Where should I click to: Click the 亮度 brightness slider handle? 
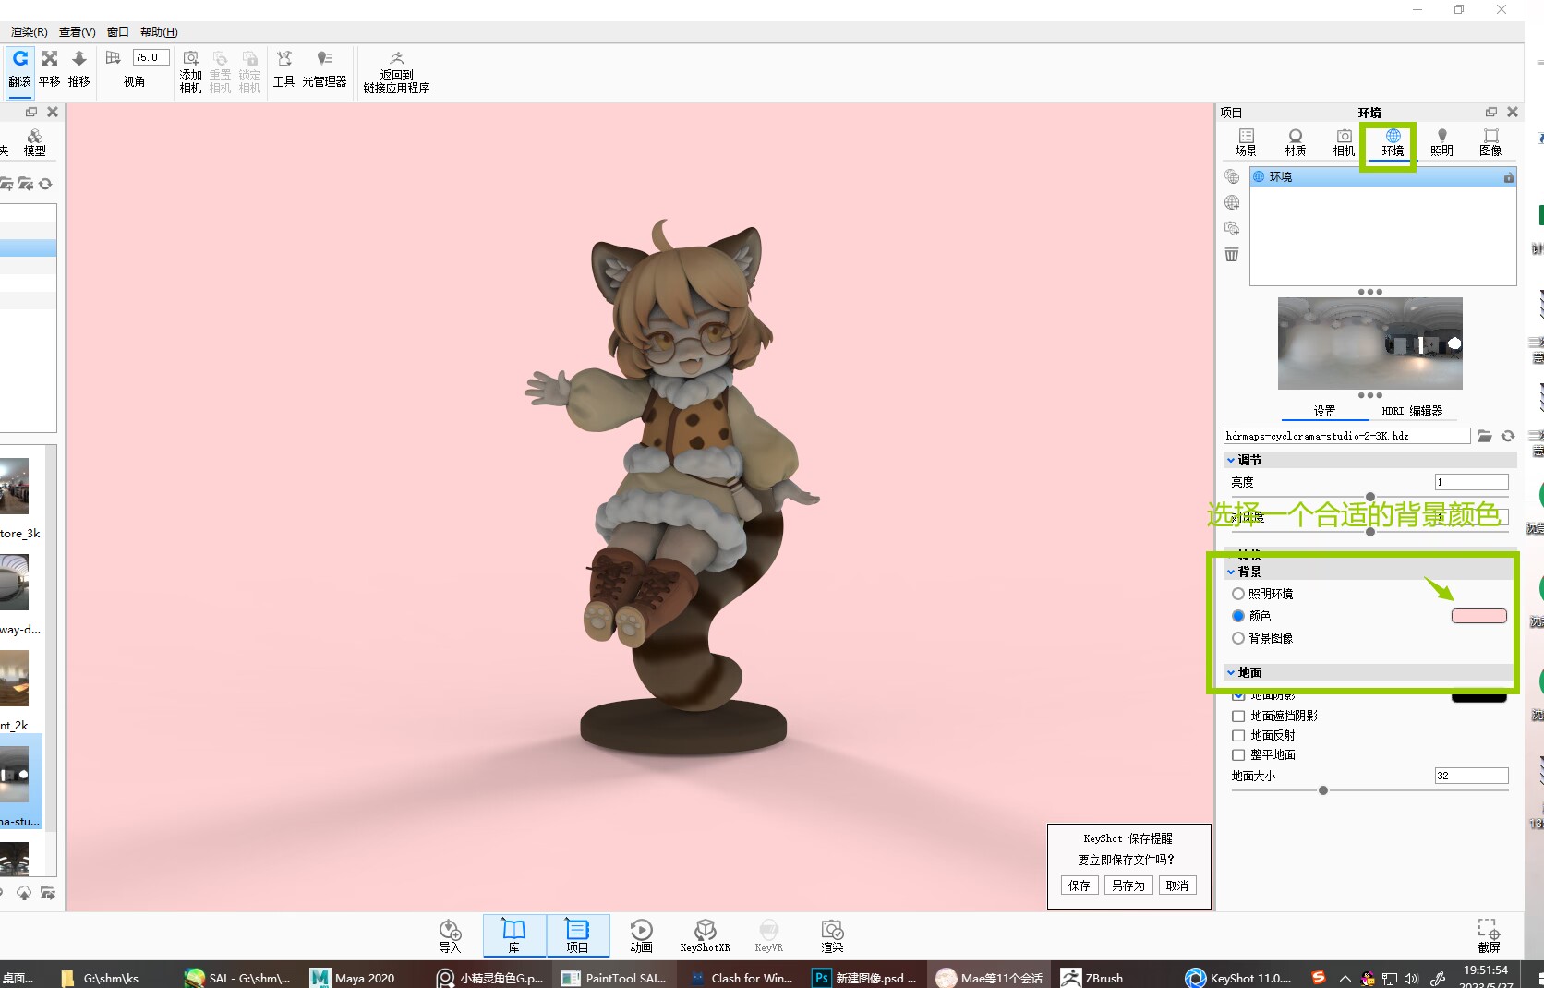click(1370, 497)
